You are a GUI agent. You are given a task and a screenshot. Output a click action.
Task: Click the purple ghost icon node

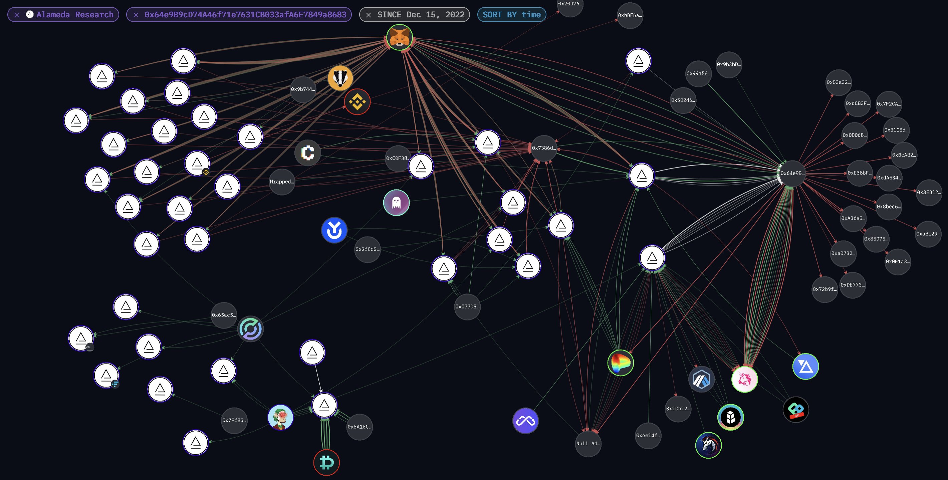click(x=396, y=203)
